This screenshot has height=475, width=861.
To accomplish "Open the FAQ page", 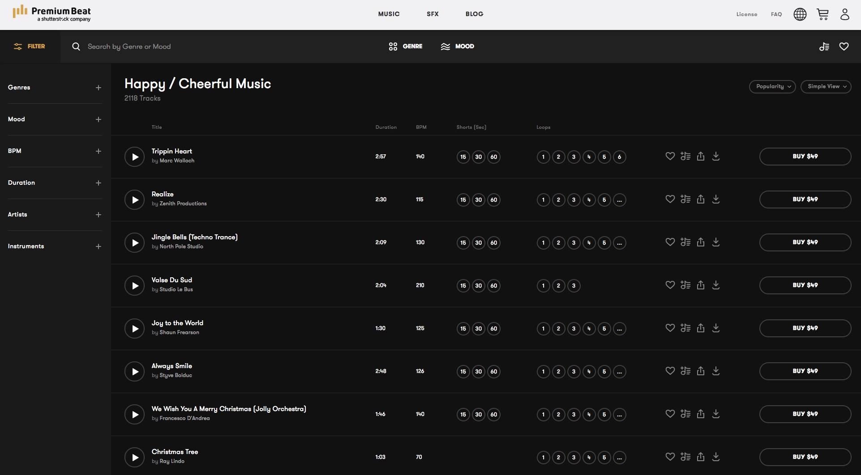I will [x=776, y=14].
